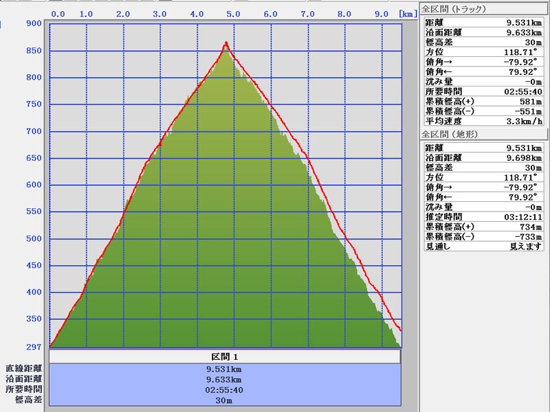This screenshot has width=550, height=412.
Task: Click the [km] unit label on distance axis
Action: [x=408, y=13]
